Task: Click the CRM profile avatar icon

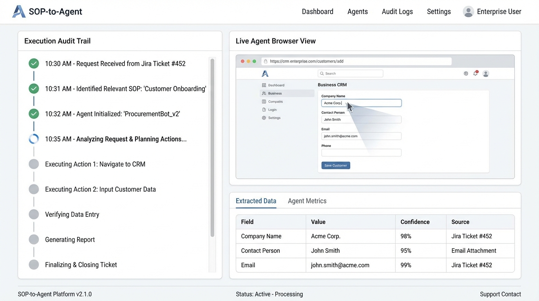Action: tap(486, 73)
